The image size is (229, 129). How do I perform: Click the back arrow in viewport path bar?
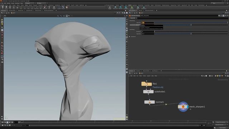pyautogui.click(x=2, y=13)
